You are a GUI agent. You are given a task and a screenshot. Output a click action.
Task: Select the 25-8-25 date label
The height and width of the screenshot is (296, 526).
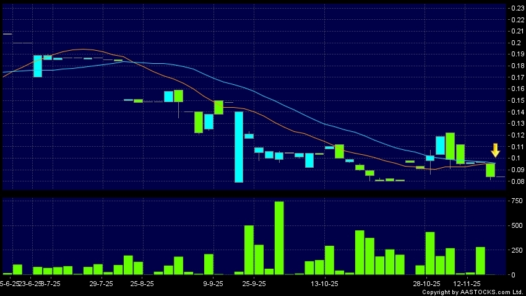(142, 283)
